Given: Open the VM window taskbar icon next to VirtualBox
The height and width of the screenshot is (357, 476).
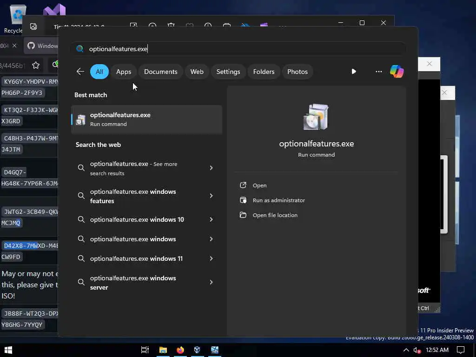Looking at the screenshot, I should (215, 350).
